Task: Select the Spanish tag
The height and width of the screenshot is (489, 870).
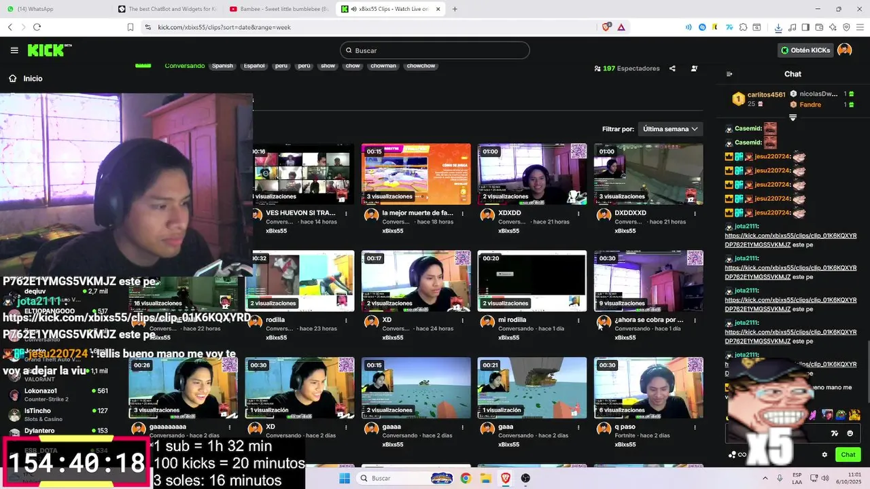Action: coord(222,66)
